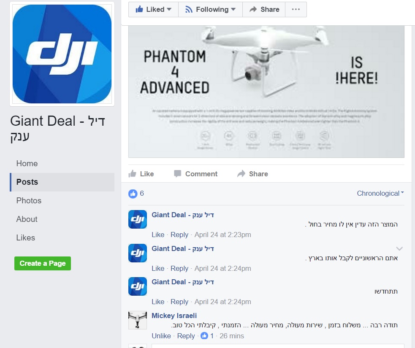This screenshot has width=415, height=348.
Task: Reply to Mickey Israeli's comment
Action: click(x=186, y=336)
